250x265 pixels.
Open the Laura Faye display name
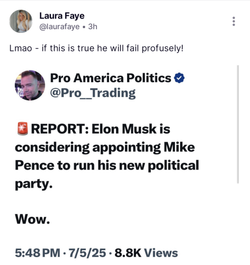pos(62,16)
